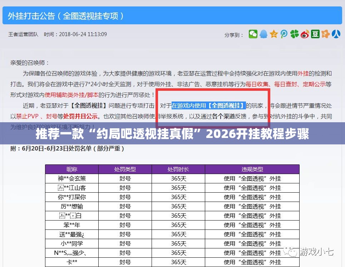Image resolution: width=345 pixels, height=267 pixels.
Task: Click 365天 in the 小**同学 row
Action: [178, 244]
